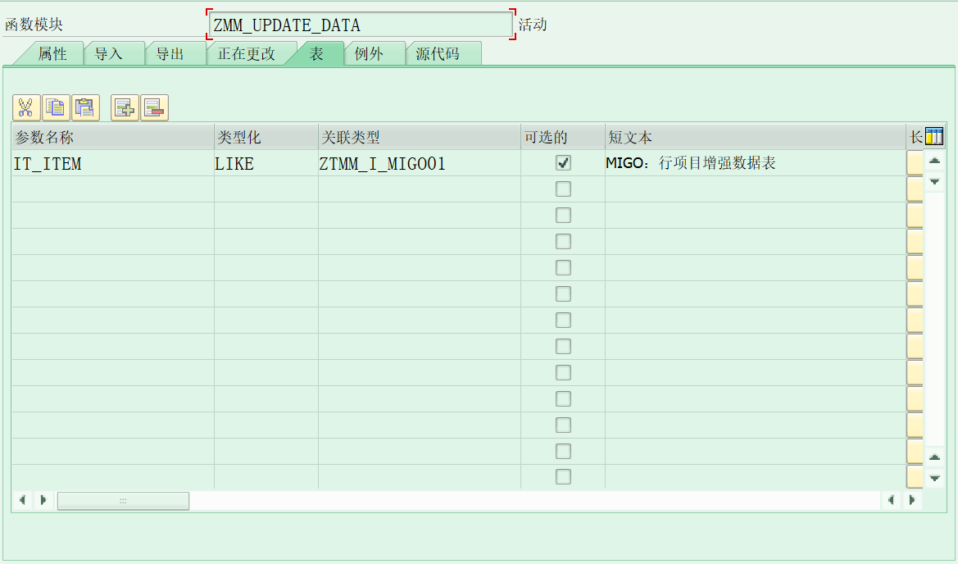Viewport: 958px width, 564px height.
Task: Click the Copy rows icon
Action: (x=55, y=107)
